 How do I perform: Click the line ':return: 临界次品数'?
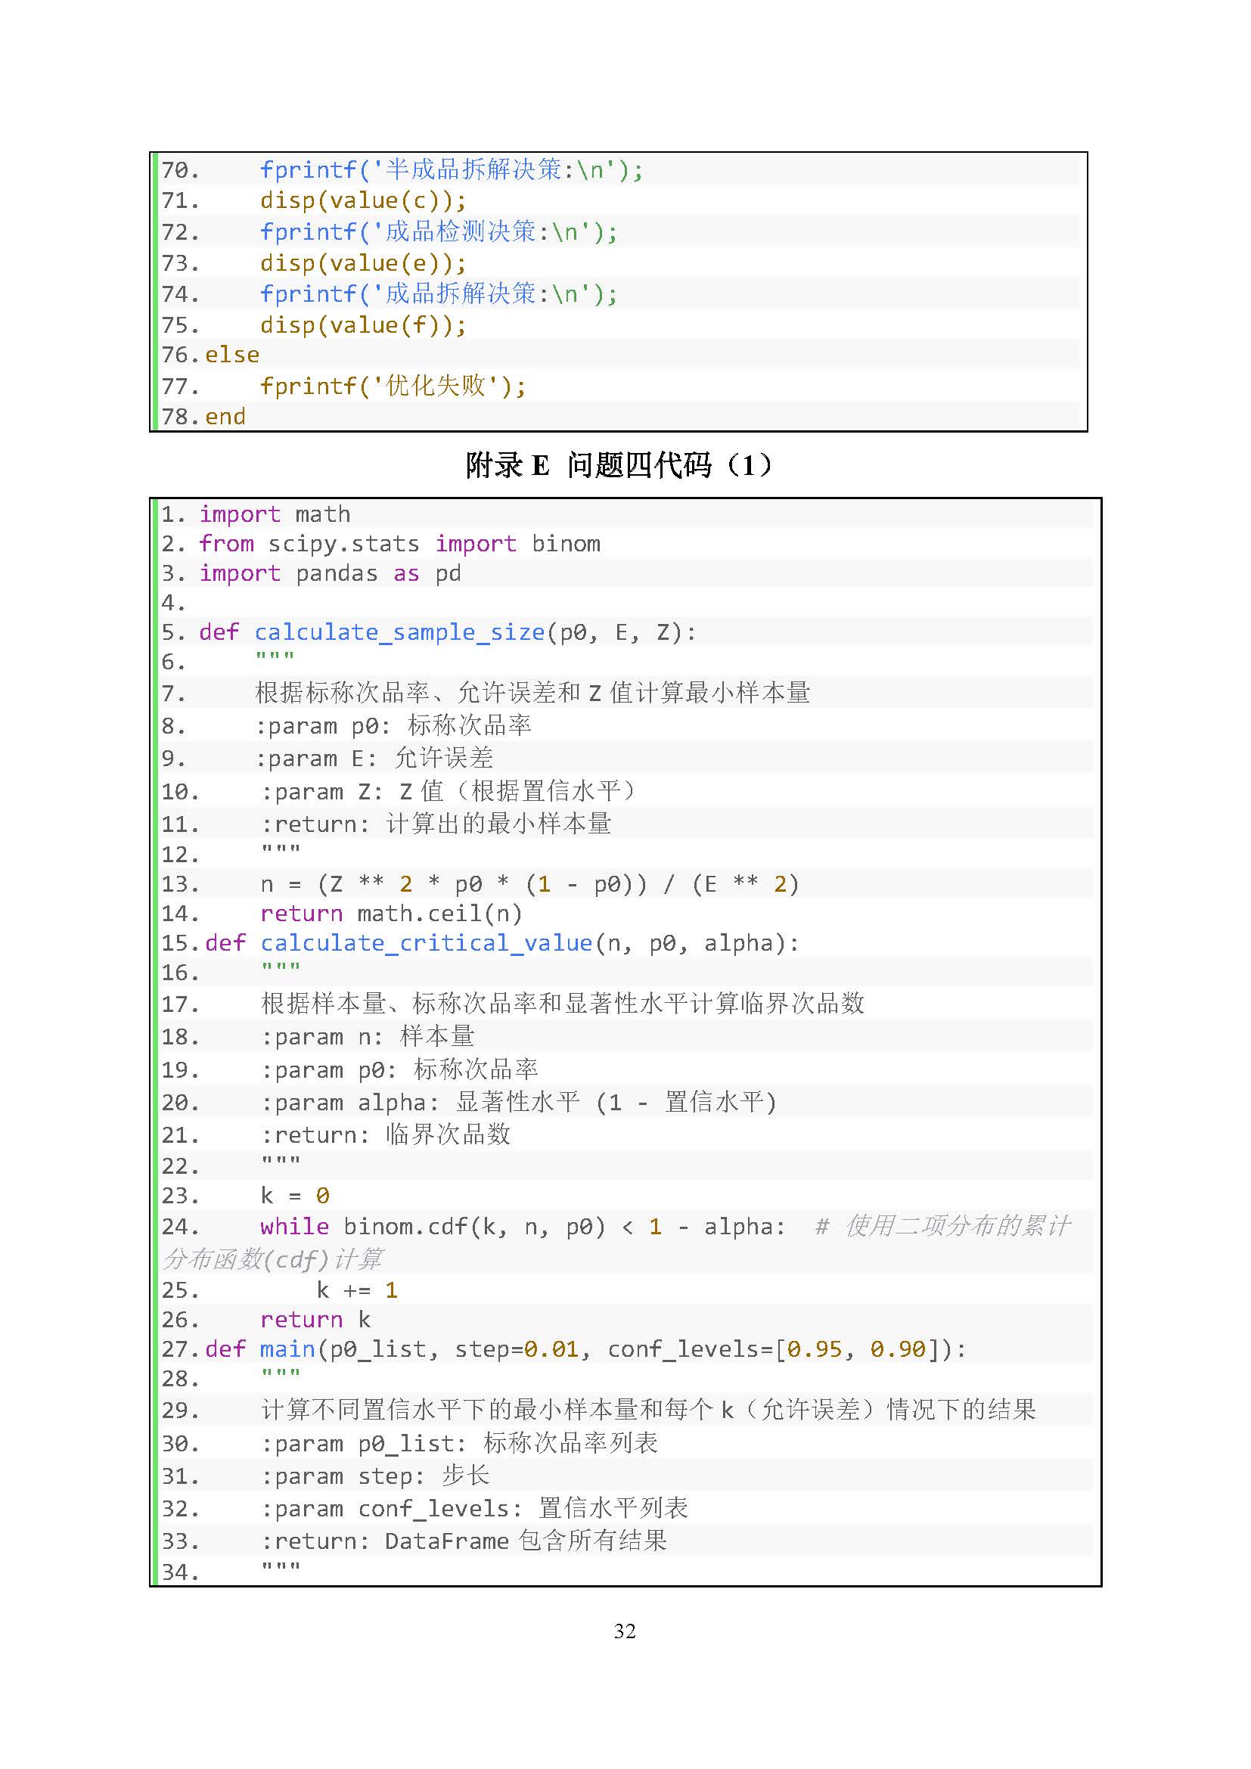(x=385, y=1135)
